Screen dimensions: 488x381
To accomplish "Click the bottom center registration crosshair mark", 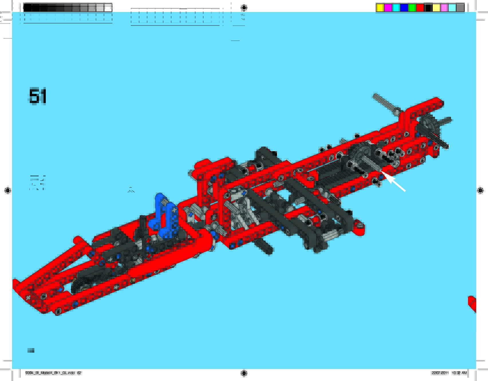I will (244, 373).
